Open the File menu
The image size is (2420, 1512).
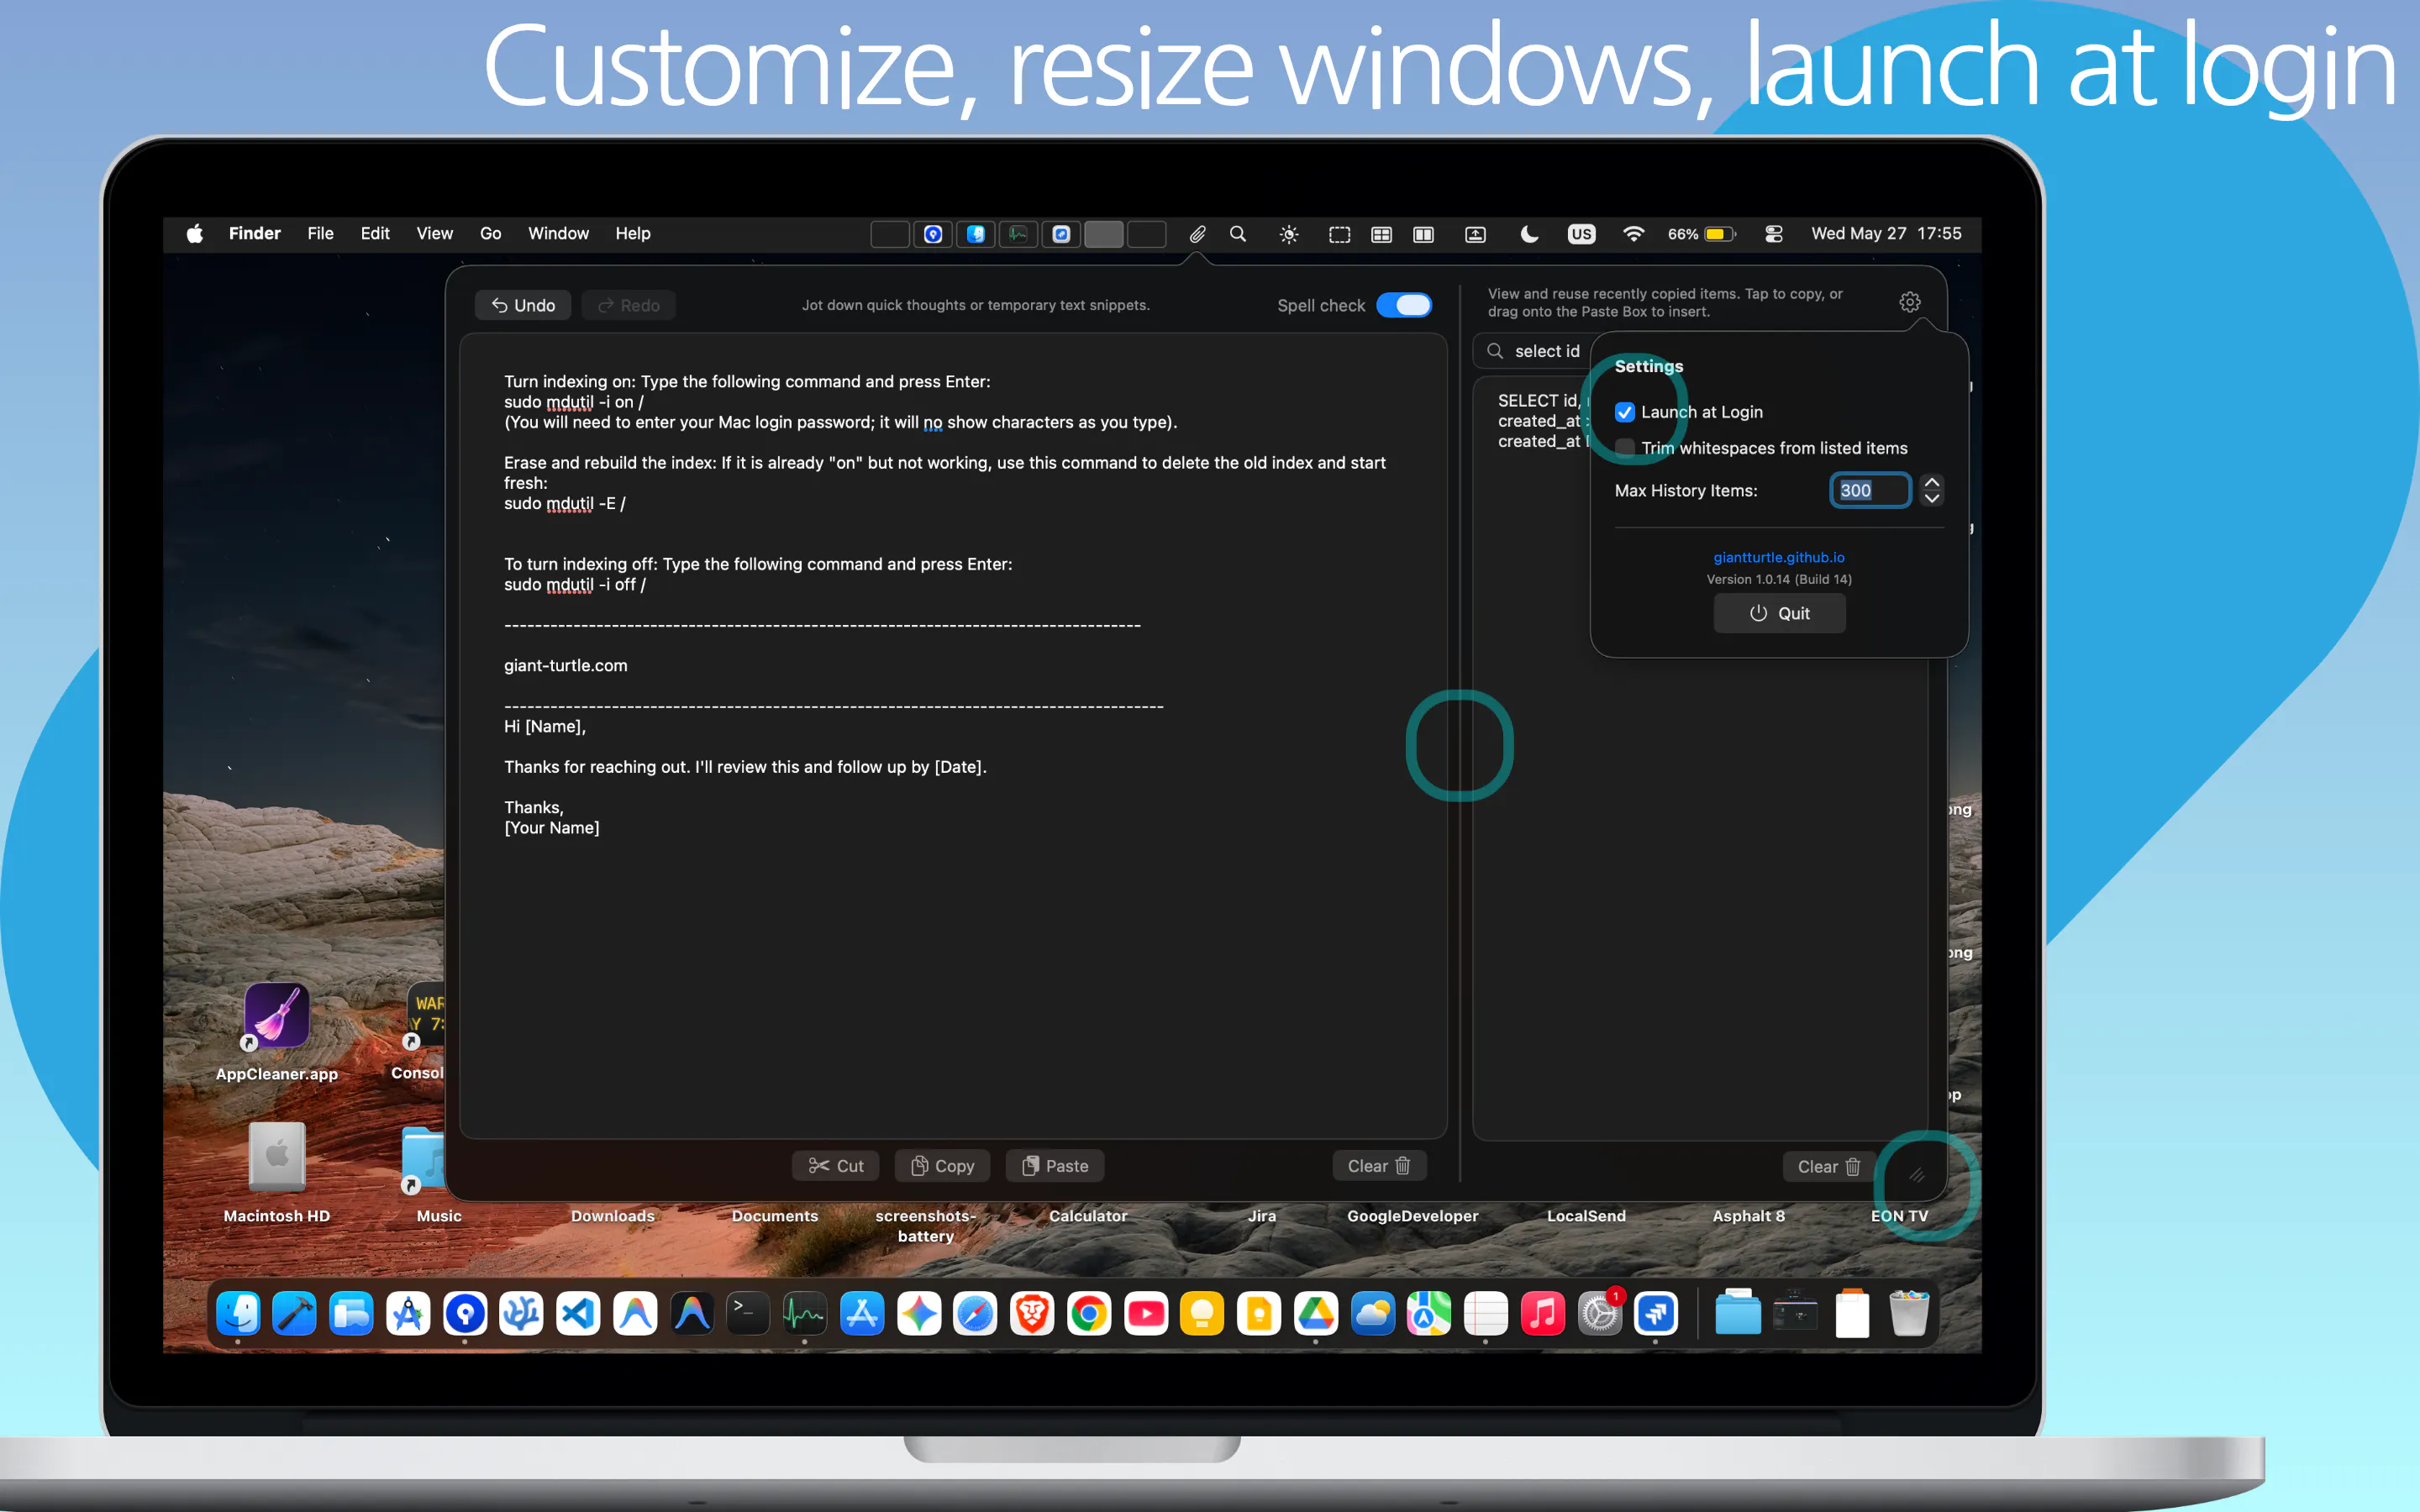tap(320, 233)
